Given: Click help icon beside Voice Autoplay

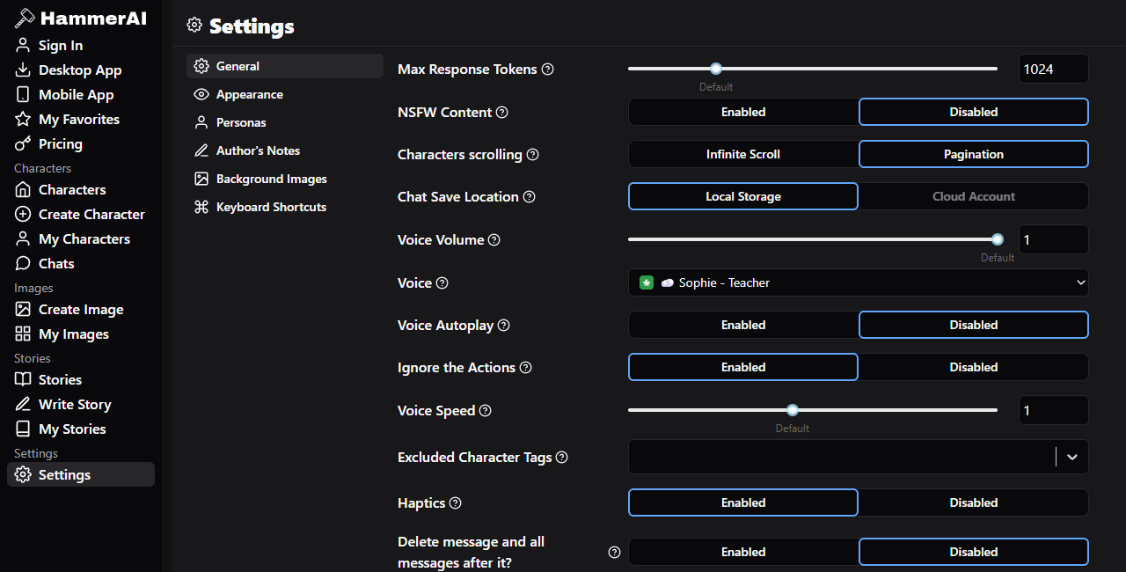Looking at the screenshot, I should [503, 325].
